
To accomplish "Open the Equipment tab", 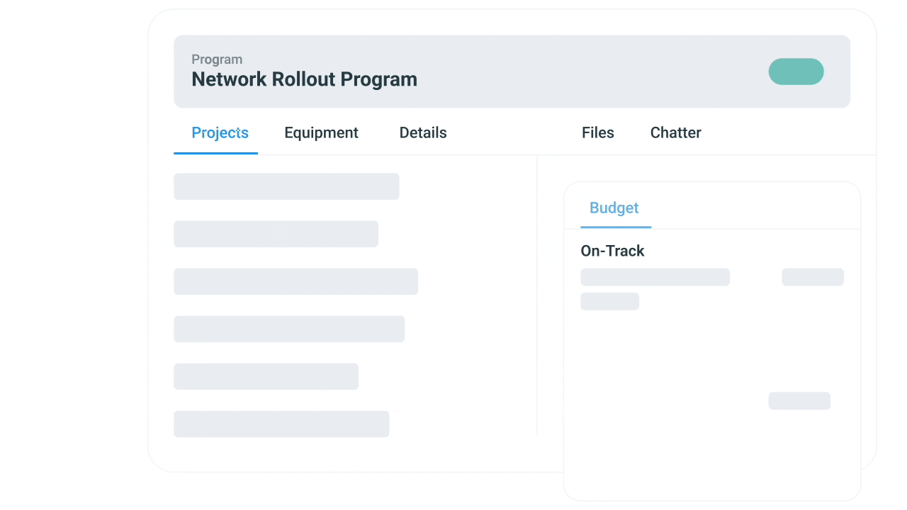I will pyautogui.click(x=321, y=132).
